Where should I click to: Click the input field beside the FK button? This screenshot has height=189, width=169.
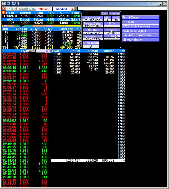click(x=41, y=51)
